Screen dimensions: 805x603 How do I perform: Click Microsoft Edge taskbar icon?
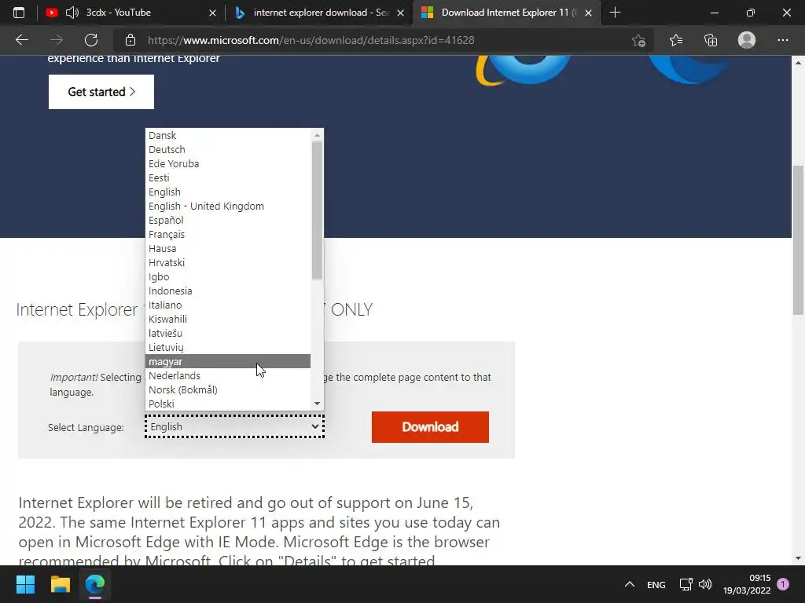click(95, 584)
